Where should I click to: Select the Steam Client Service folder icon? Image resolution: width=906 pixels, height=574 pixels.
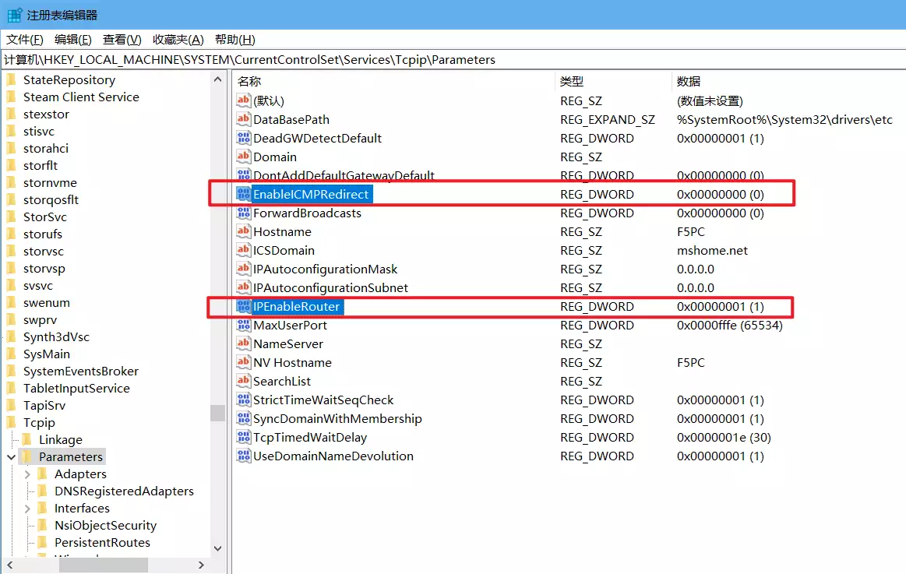11,97
